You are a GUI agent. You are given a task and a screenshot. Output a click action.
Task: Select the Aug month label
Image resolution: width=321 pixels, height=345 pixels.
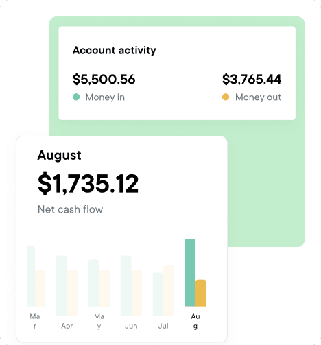point(195,321)
